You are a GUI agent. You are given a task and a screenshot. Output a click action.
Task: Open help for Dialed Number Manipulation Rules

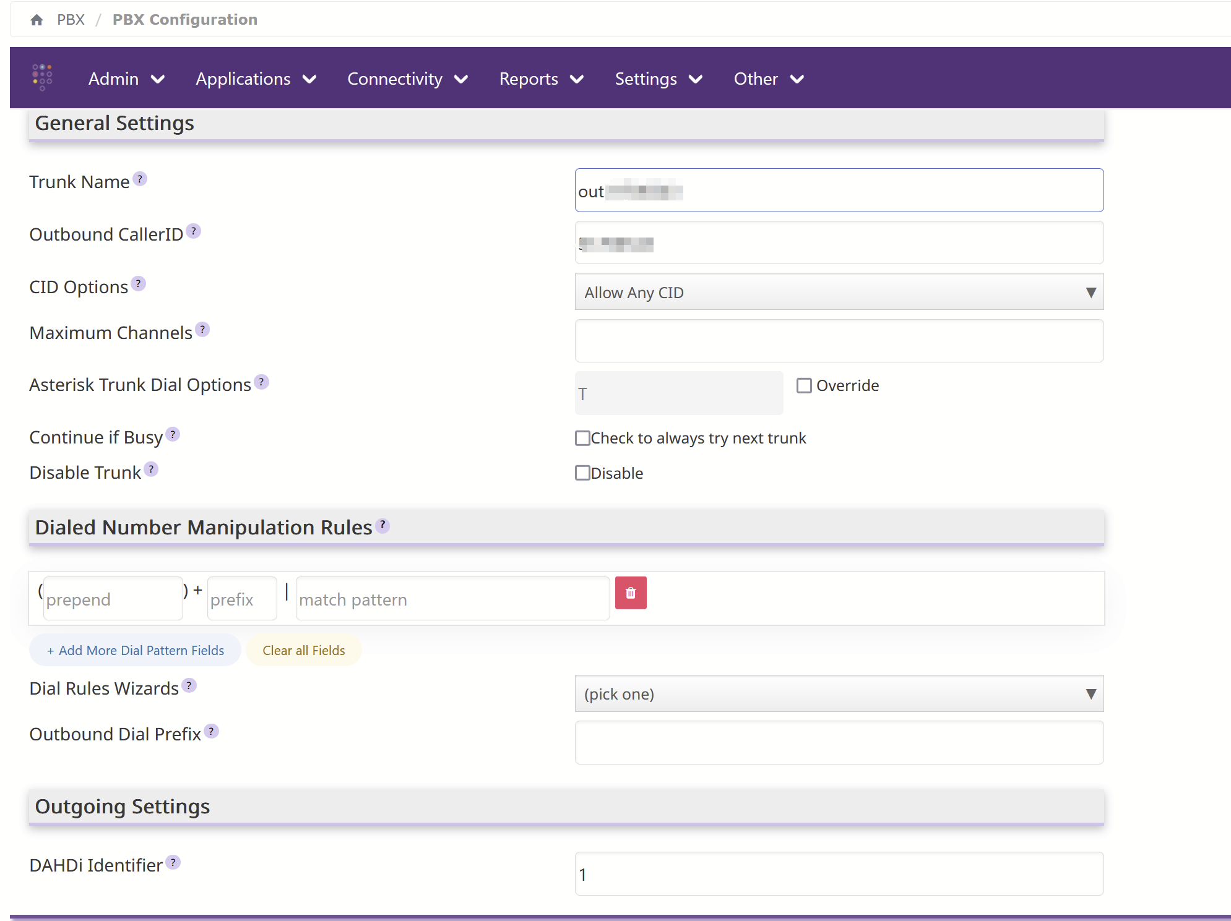(x=382, y=525)
